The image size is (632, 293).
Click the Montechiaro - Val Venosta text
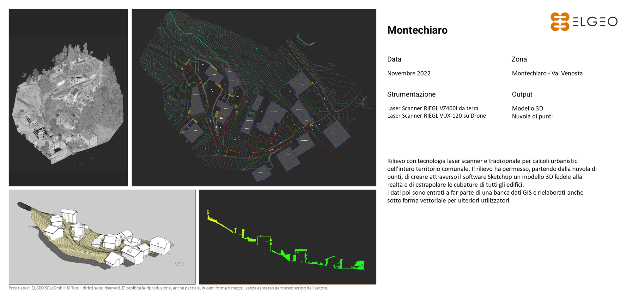[547, 73]
